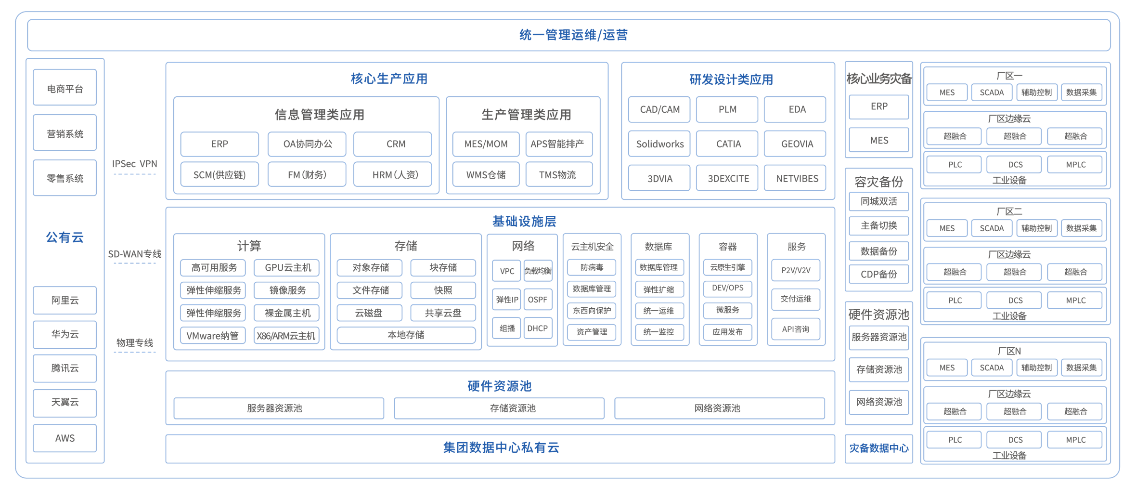1136x499 pixels.
Task: Select the 裸金属主机 box
Action: 286,313
